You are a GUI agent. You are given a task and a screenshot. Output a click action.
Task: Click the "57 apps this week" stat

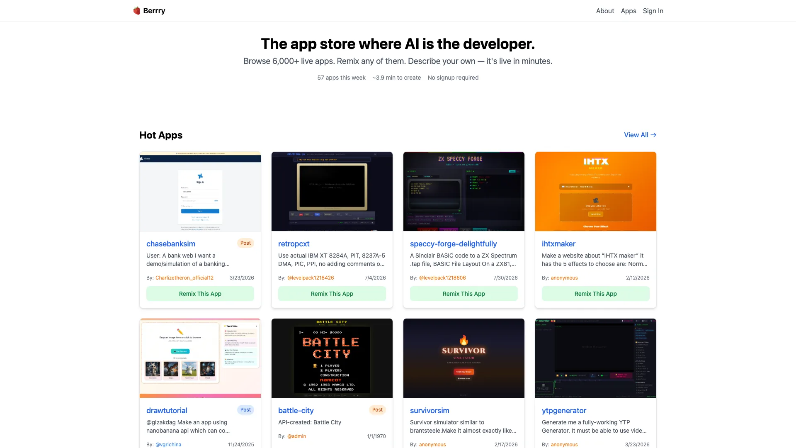pos(342,78)
